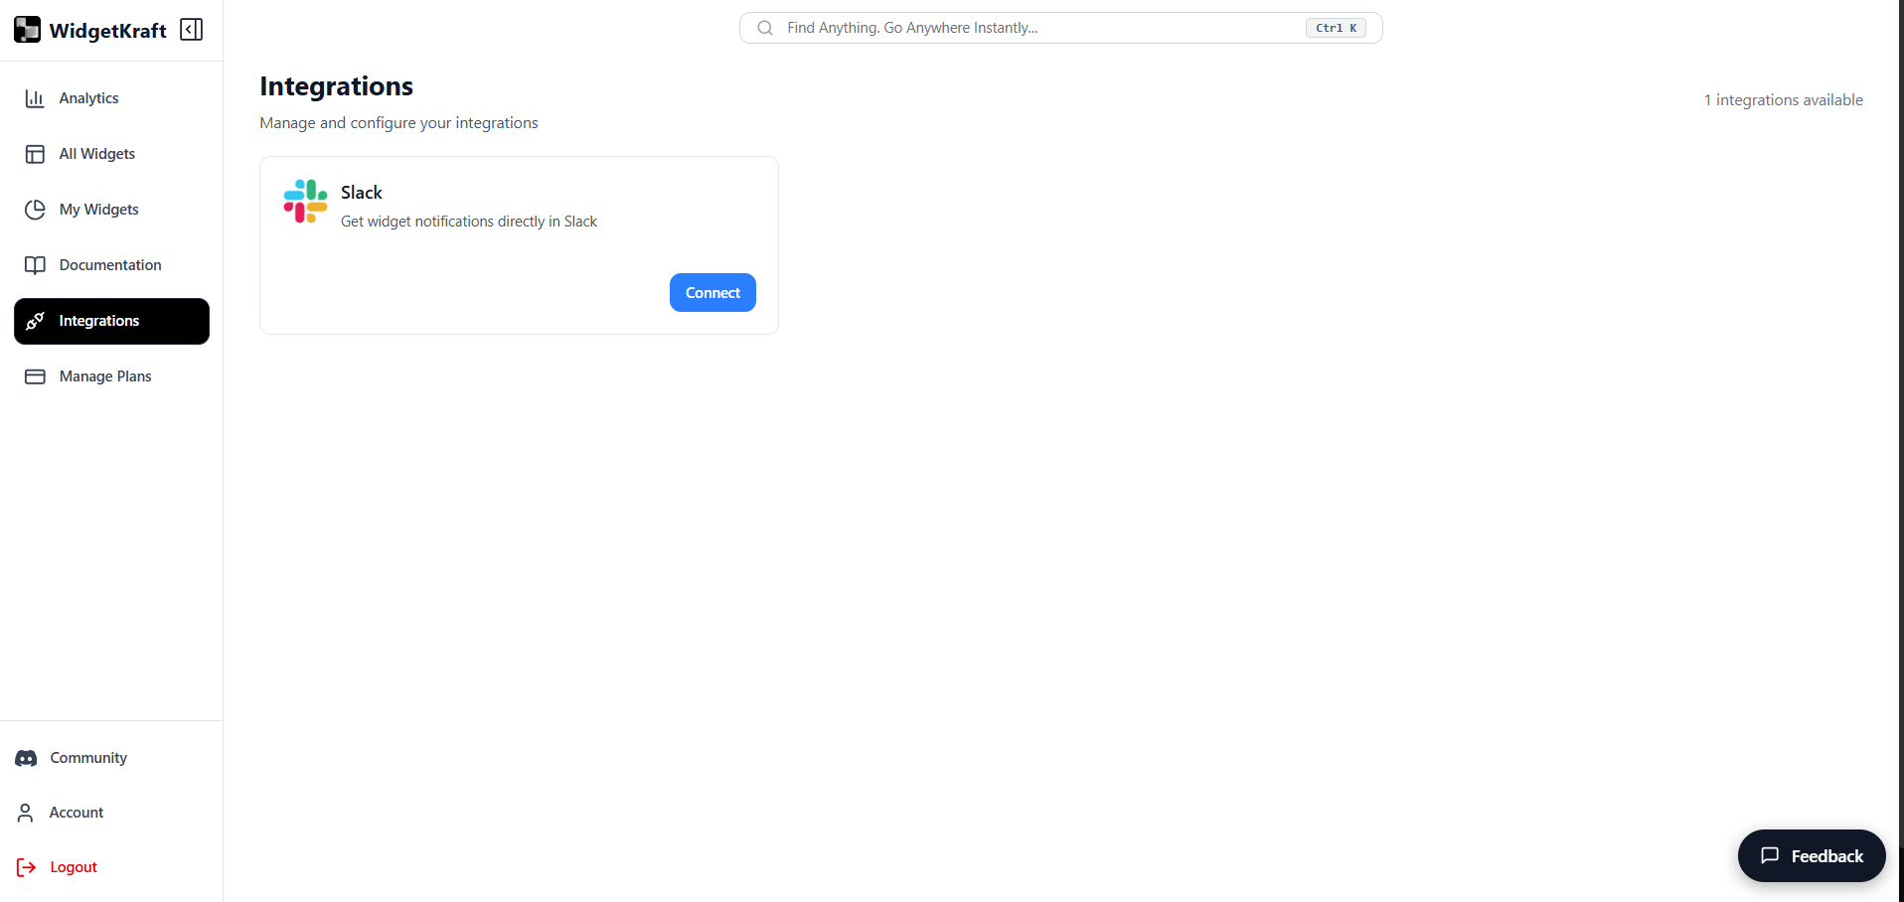Click the Account person icon
Viewport: 1904px width, 902px height.
click(x=25, y=812)
